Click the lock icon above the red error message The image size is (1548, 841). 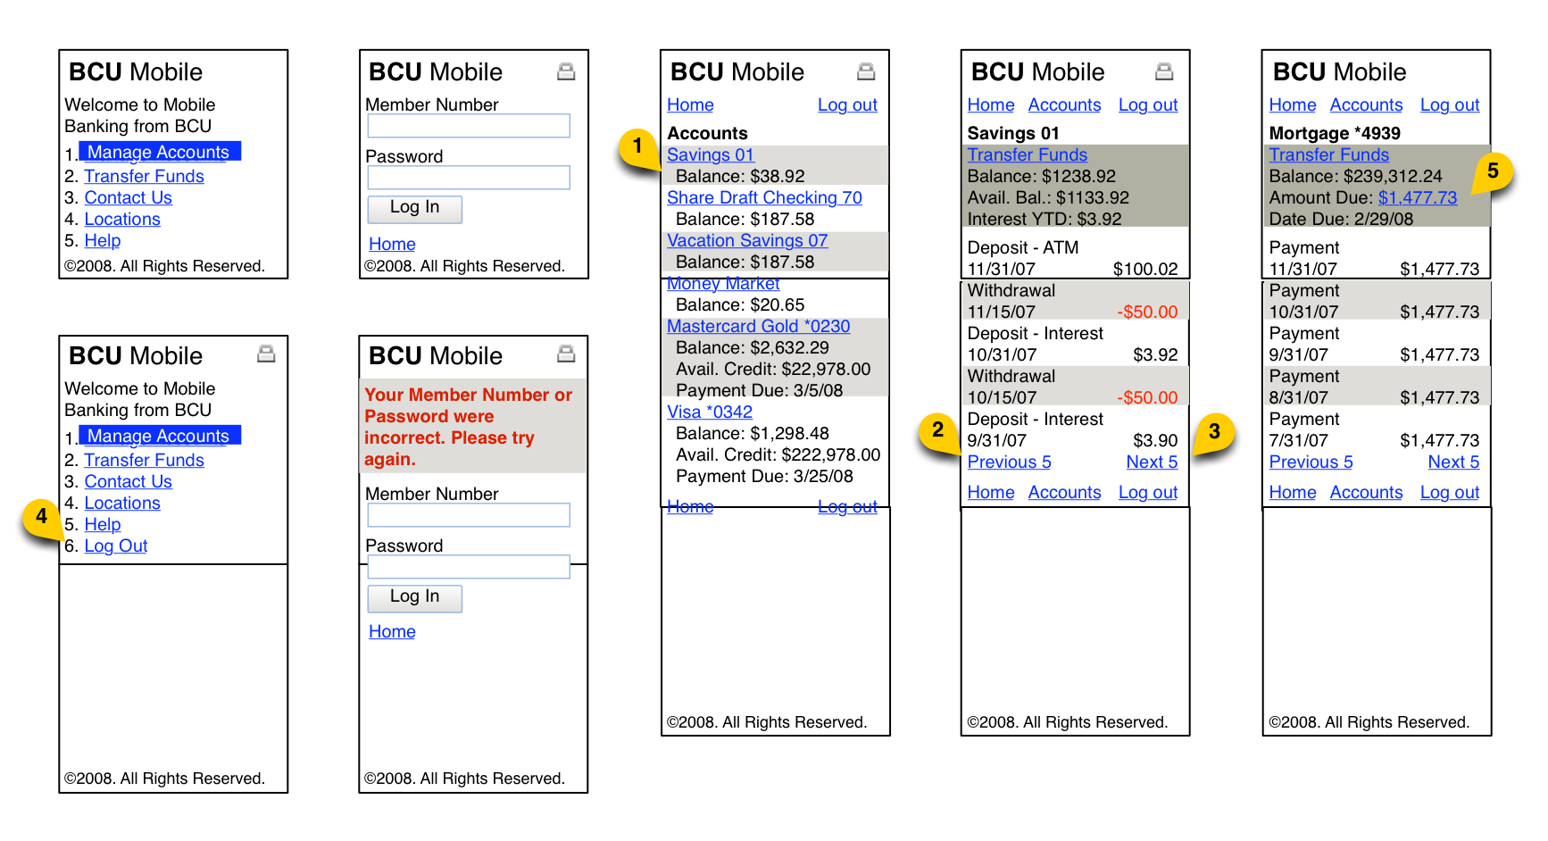(566, 354)
